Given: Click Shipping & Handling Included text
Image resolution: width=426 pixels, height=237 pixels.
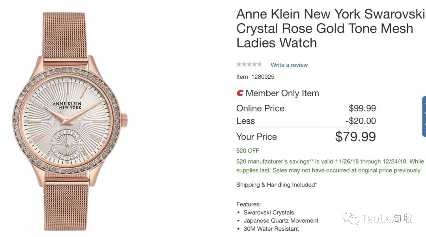Looking at the screenshot, I should coord(277,185).
